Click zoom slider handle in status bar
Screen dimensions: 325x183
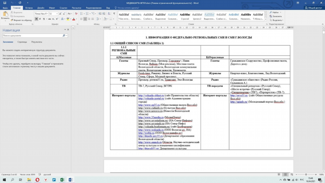tap(306, 174)
